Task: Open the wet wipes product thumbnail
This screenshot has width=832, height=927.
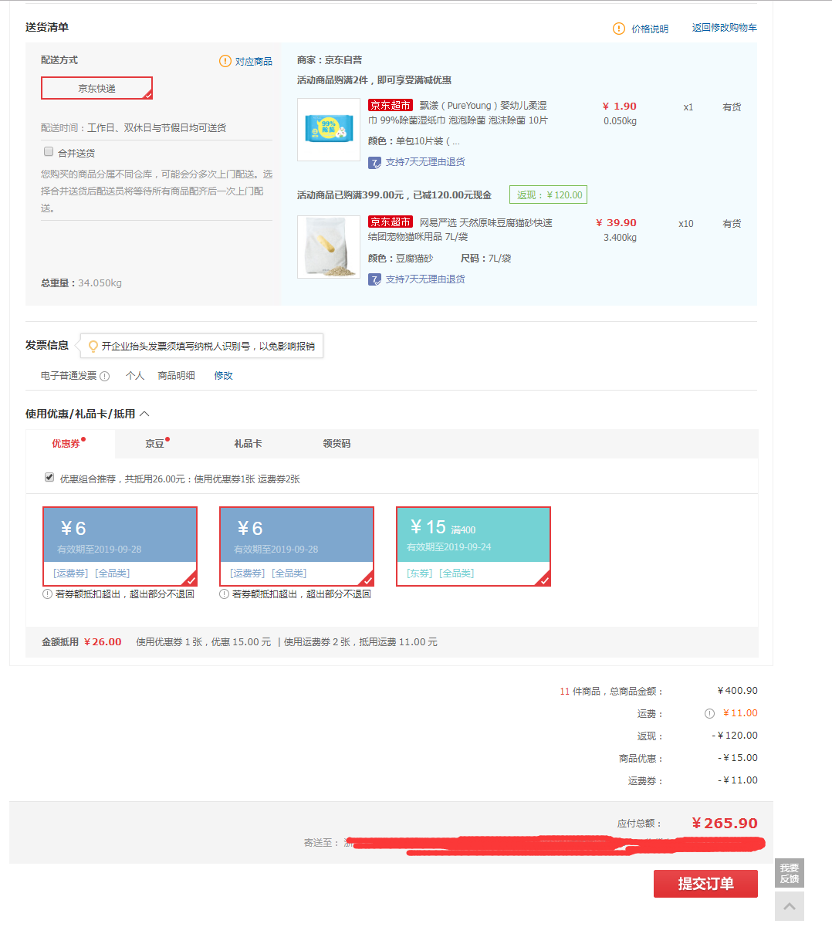Action: (329, 130)
